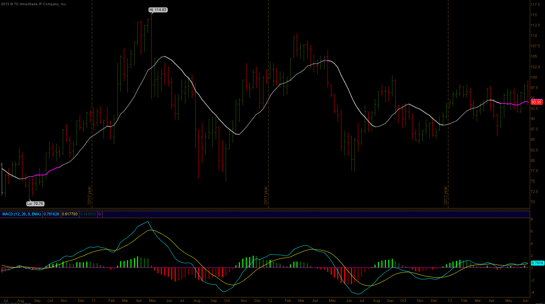Select the '2010 year' vertical marker label
This screenshot has width=545, height=304.
coord(89,196)
